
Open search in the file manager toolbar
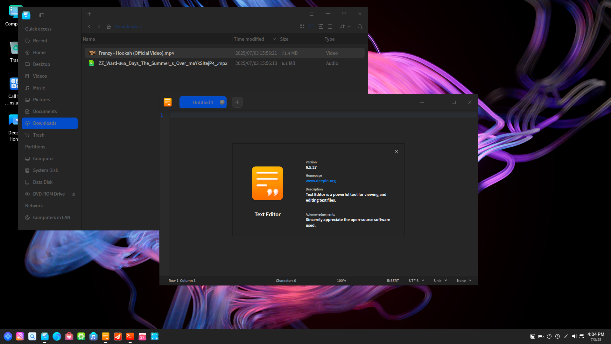point(360,26)
